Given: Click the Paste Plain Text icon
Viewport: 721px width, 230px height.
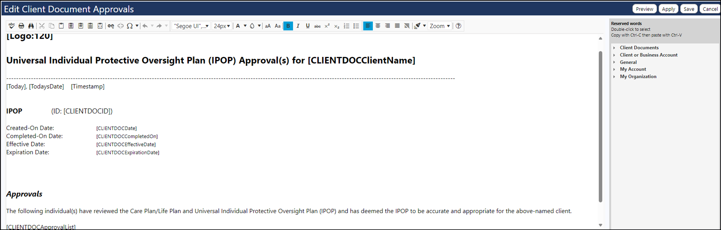Looking at the screenshot, I should (x=90, y=26).
